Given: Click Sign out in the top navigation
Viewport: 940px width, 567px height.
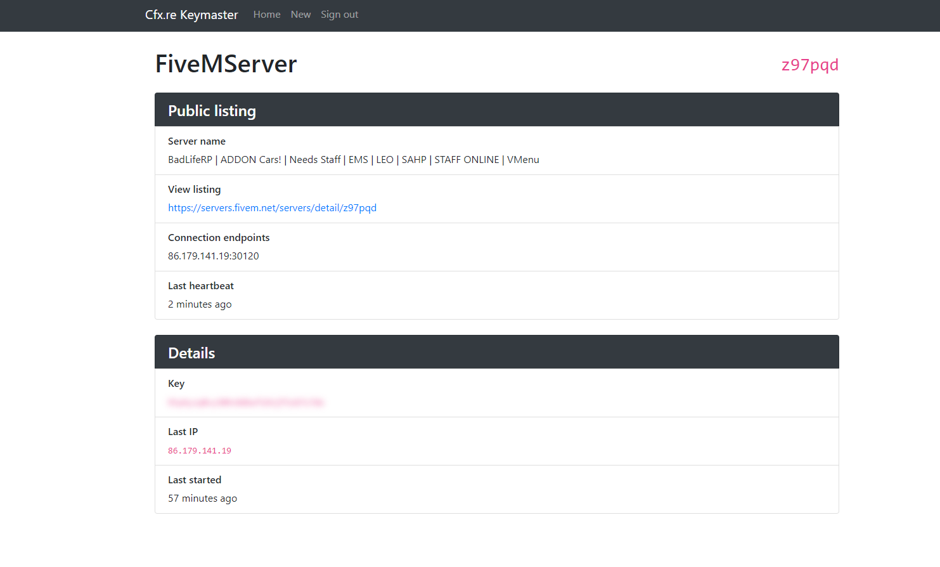Looking at the screenshot, I should pyautogui.click(x=339, y=14).
